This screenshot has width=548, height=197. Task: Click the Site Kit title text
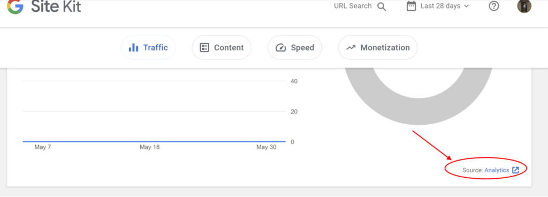point(56,6)
